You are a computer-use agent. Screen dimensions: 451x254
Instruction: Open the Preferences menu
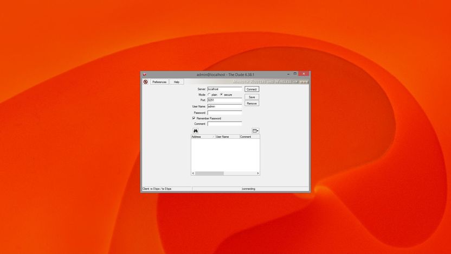pos(159,82)
